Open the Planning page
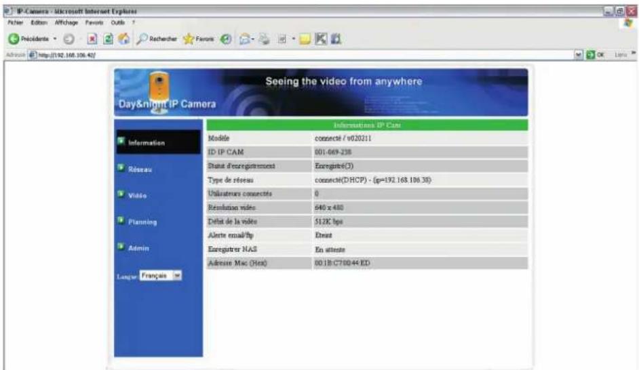Screen dimensions: 639x370 (x=142, y=222)
